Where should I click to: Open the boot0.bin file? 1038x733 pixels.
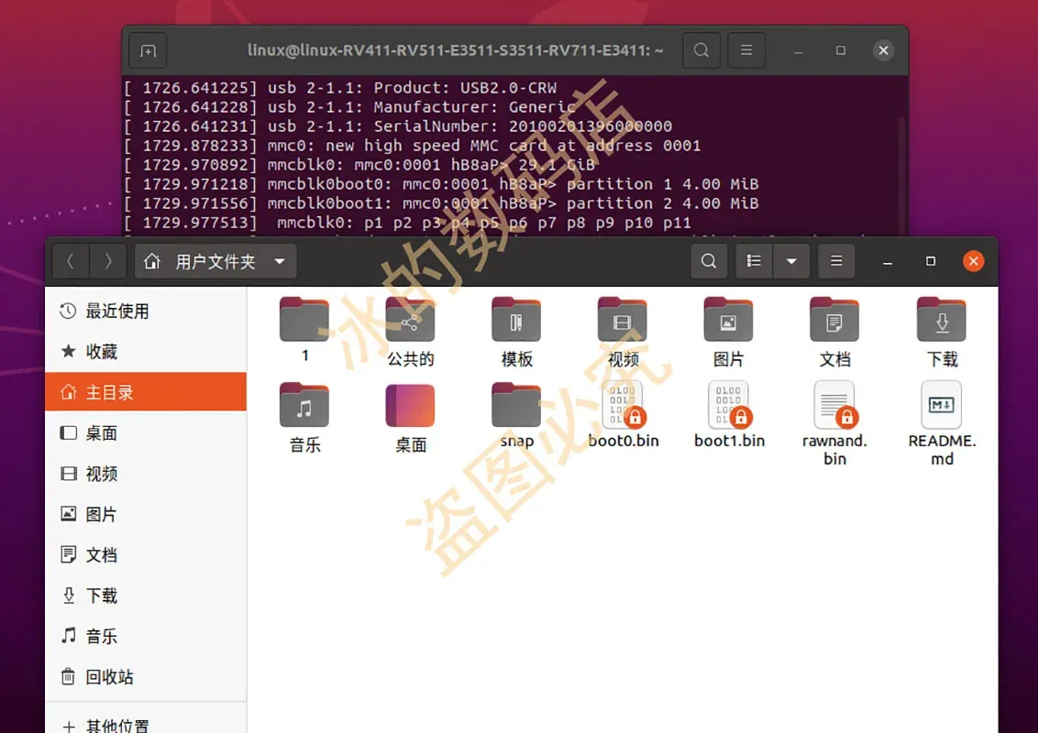pos(623,406)
